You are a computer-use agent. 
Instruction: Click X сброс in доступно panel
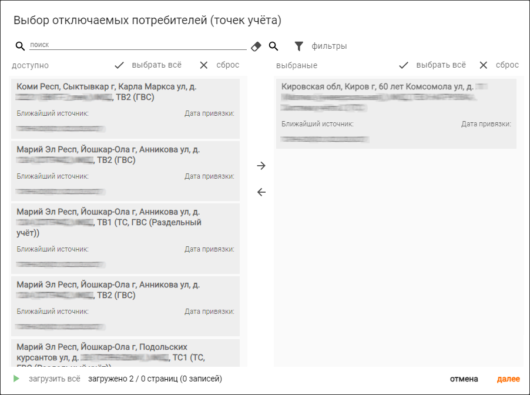203,65
